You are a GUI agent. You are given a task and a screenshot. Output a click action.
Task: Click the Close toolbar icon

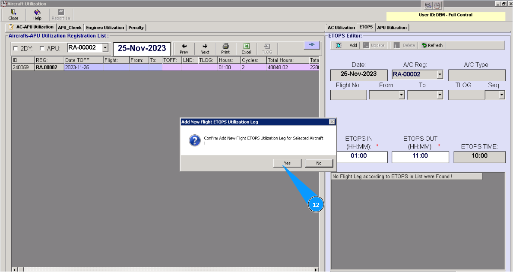coord(13,15)
